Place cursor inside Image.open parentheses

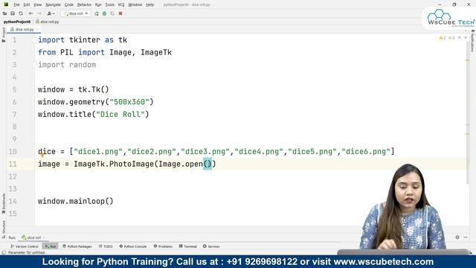[208, 164]
